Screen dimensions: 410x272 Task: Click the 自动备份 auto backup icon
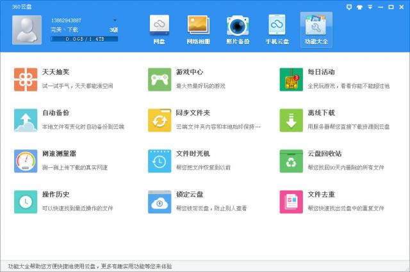(26, 120)
